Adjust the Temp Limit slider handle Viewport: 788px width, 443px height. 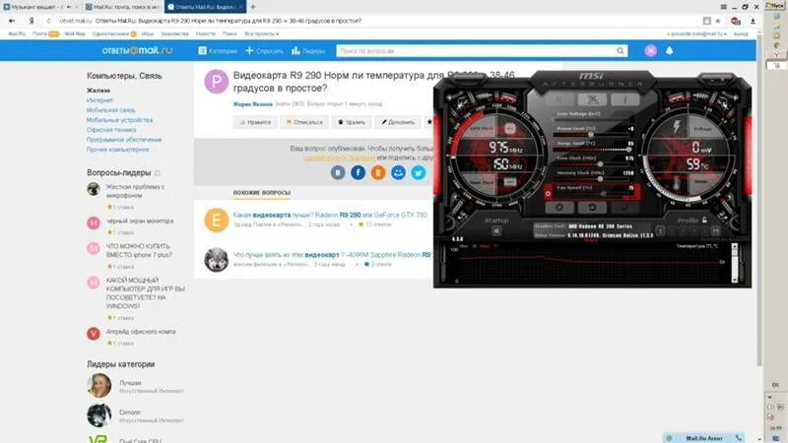tap(628, 150)
